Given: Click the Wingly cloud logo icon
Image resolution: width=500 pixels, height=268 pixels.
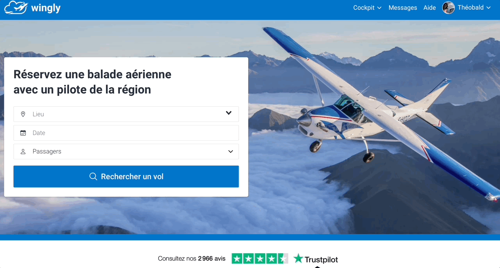Looking at the screenshot, I should point(16,8).
